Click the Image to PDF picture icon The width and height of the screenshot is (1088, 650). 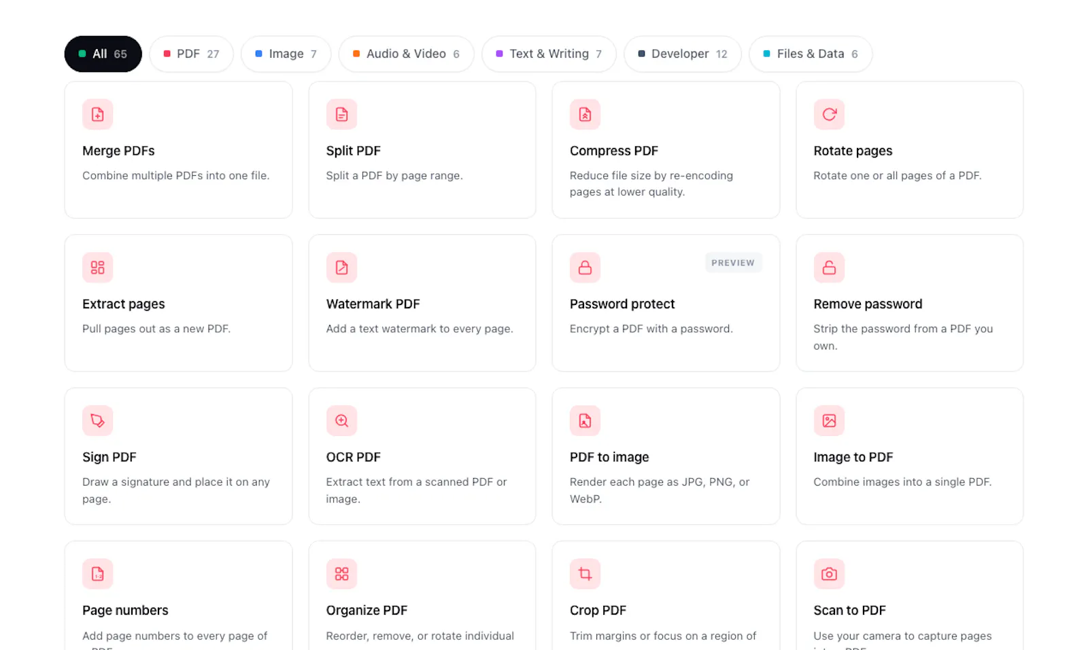[829, 420]
